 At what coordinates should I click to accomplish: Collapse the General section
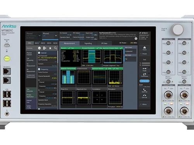(x=39, y=53)
